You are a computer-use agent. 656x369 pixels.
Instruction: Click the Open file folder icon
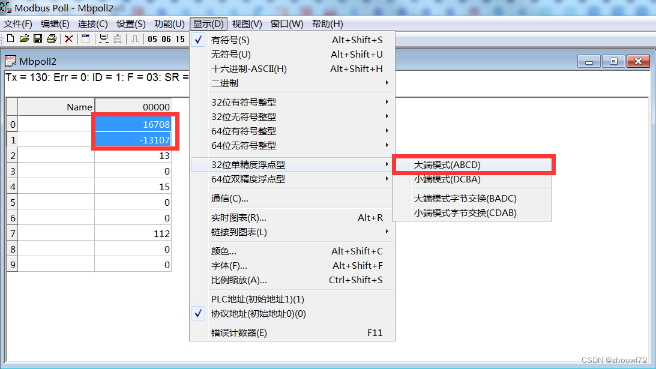click(x=24, y=39)
